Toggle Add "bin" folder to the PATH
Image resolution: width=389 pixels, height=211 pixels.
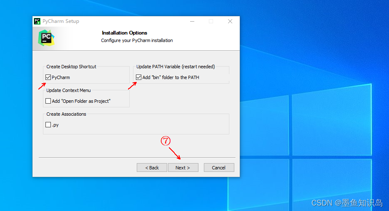[139, 77]
